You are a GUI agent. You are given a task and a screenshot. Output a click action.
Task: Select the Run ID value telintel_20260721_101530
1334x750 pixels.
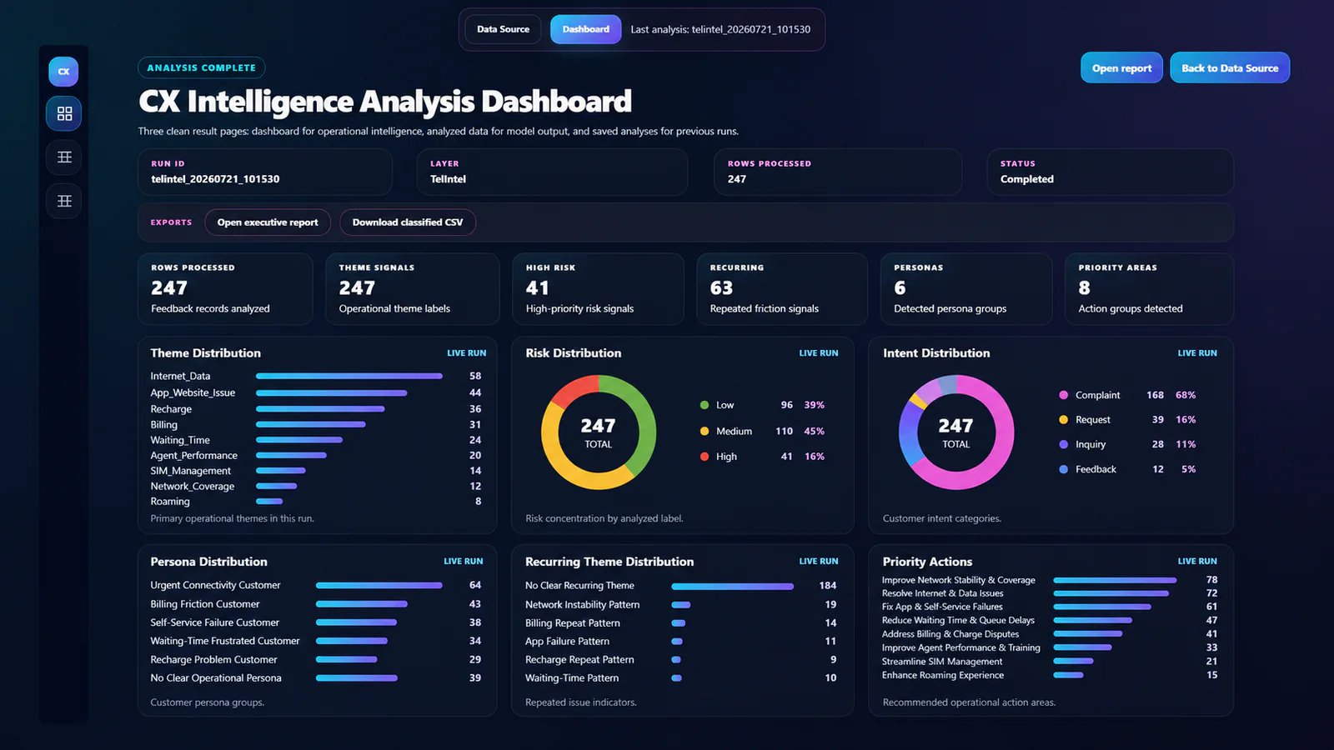pos(215,179)
